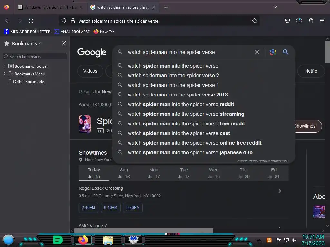Screen dimensions: 330x247
Task: Choose suggestion ending with 'japanese dub'
Action: point(204,153)
